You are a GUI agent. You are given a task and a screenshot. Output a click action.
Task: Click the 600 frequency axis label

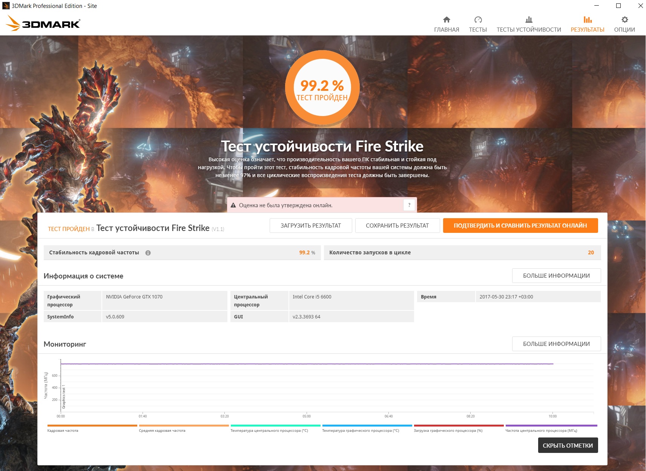pyautogui.click(x=55, y=376)
